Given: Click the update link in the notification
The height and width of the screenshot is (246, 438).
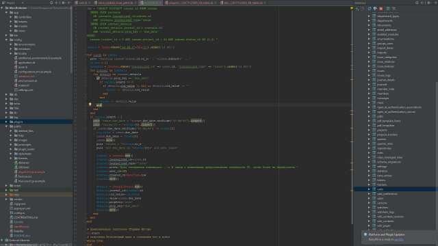Looking at the screenshot, I should point(399,240).
